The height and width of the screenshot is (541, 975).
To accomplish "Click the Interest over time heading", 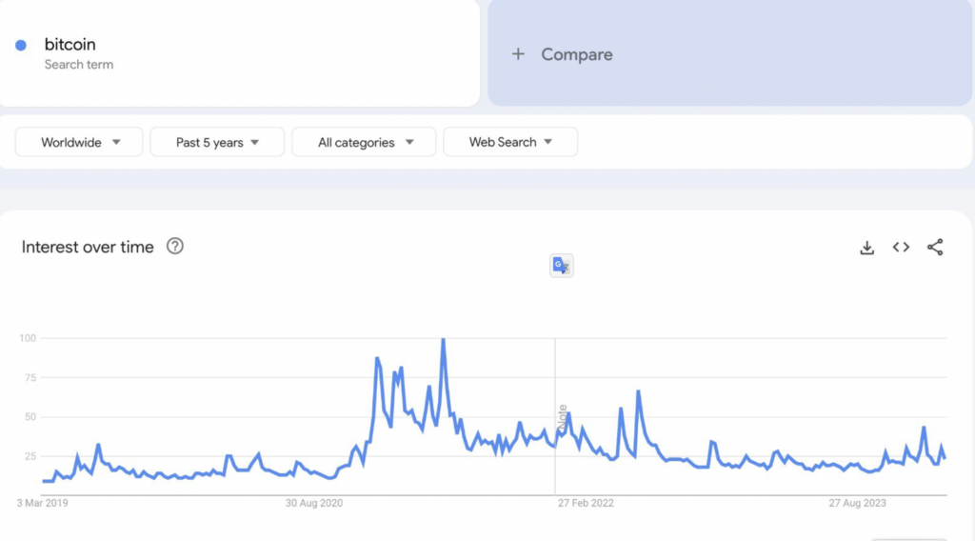I will (88, 247).
